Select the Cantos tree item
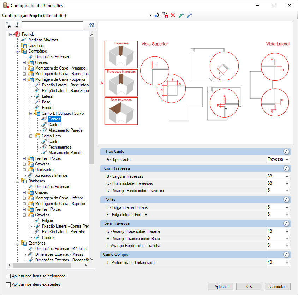The width and height of the screenshot is (298, 295). 54,119
